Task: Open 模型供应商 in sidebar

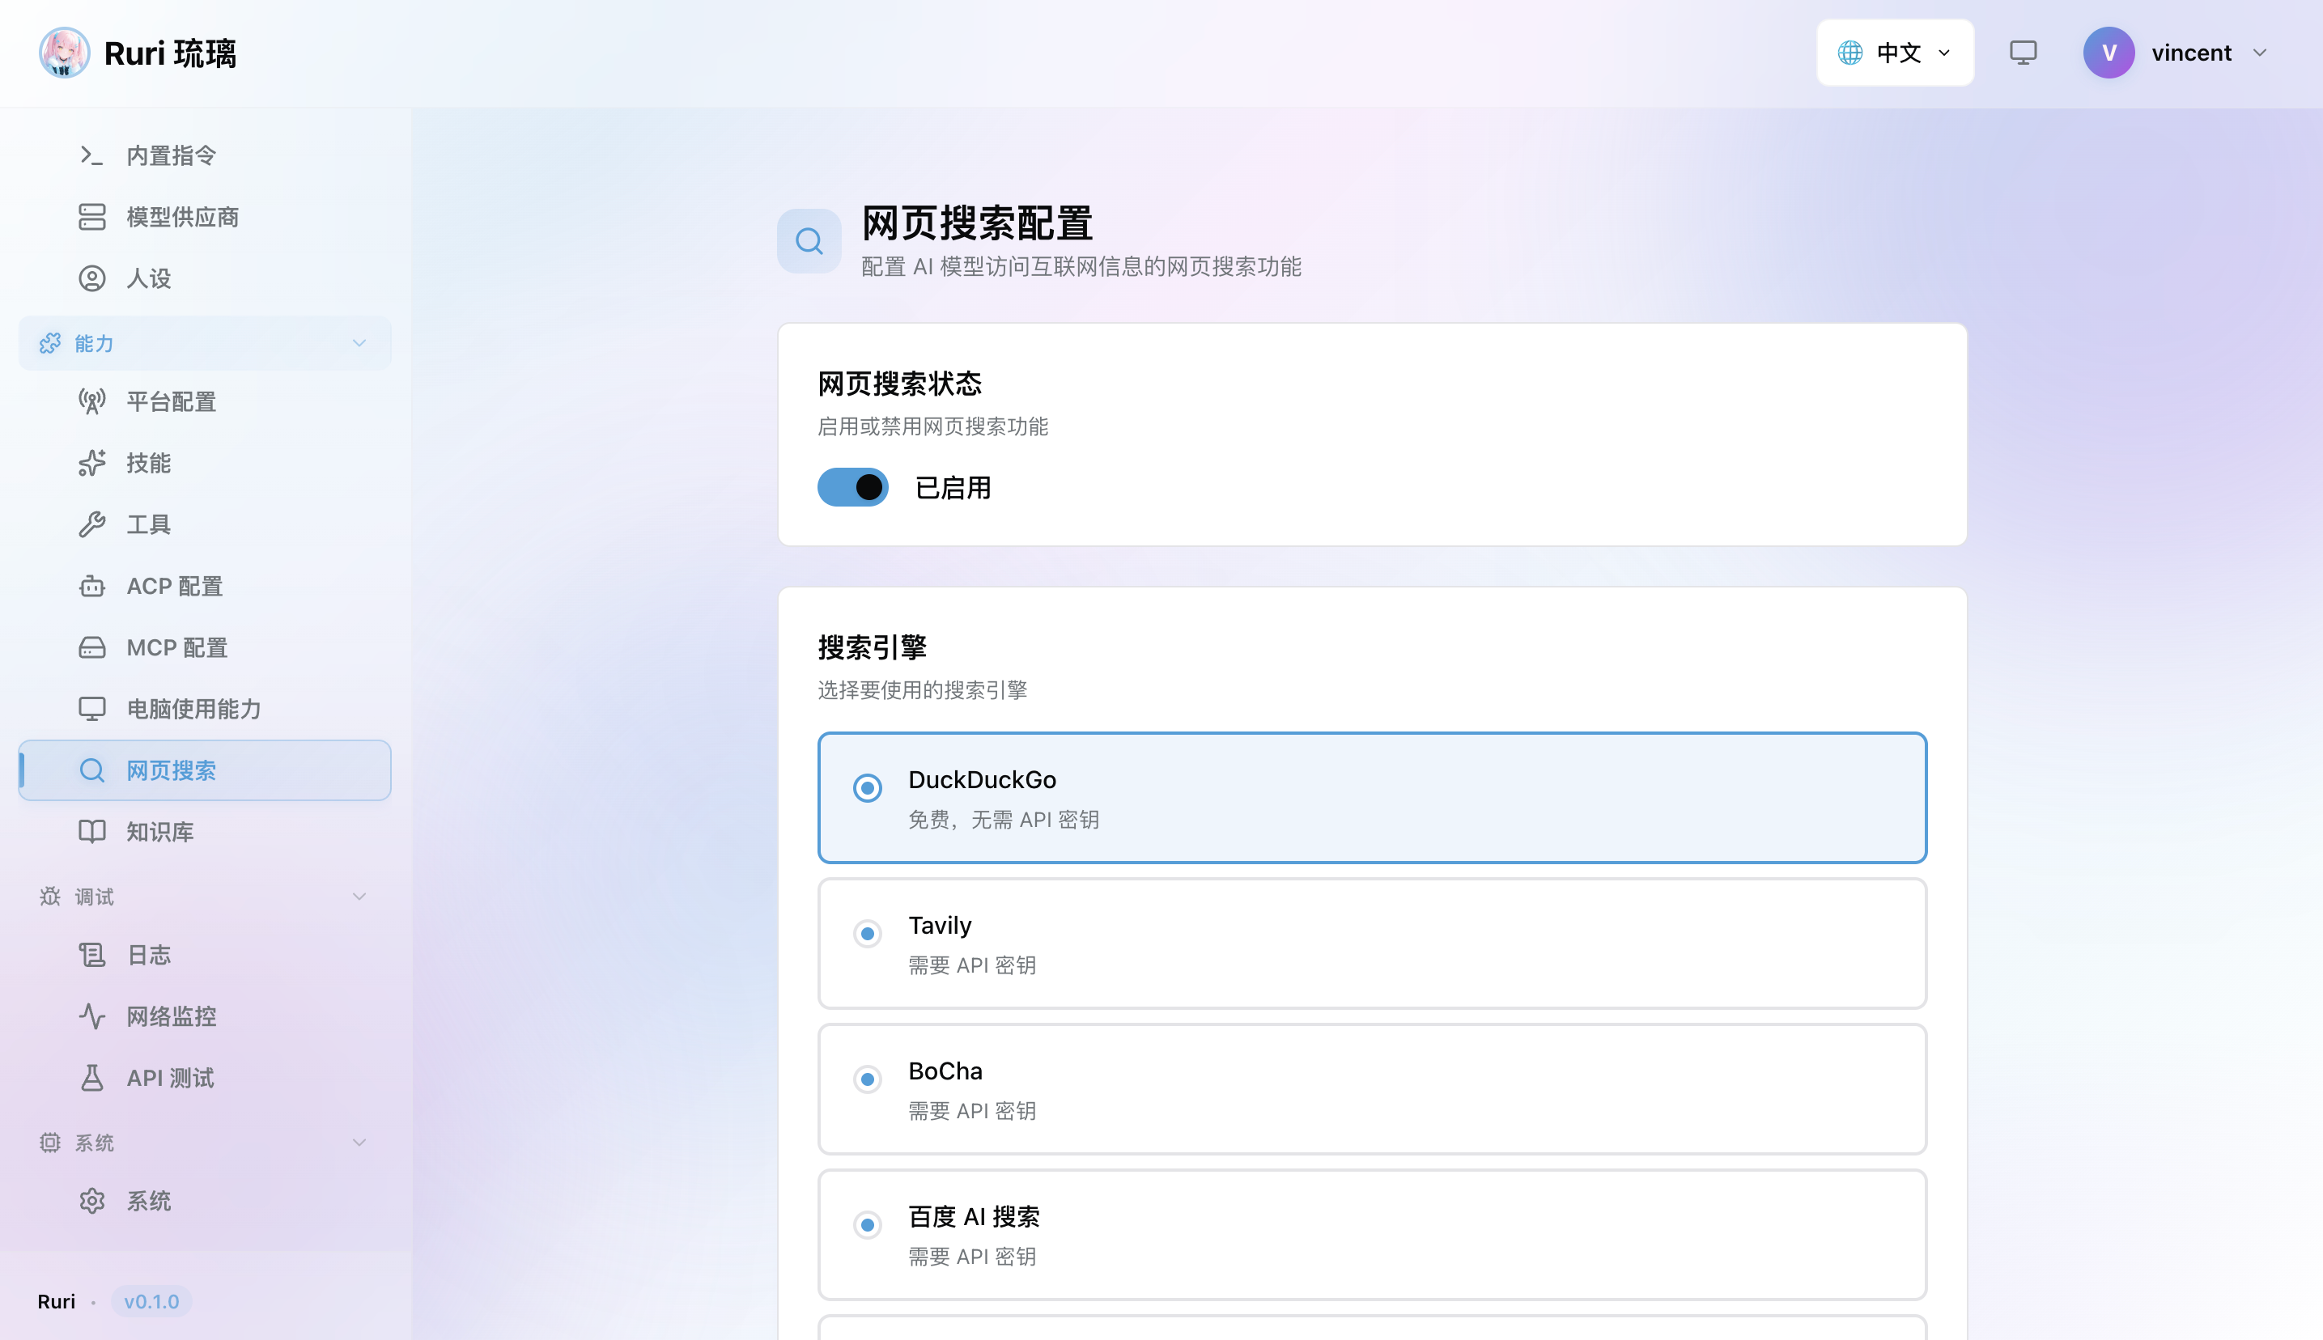Action: 204,217
